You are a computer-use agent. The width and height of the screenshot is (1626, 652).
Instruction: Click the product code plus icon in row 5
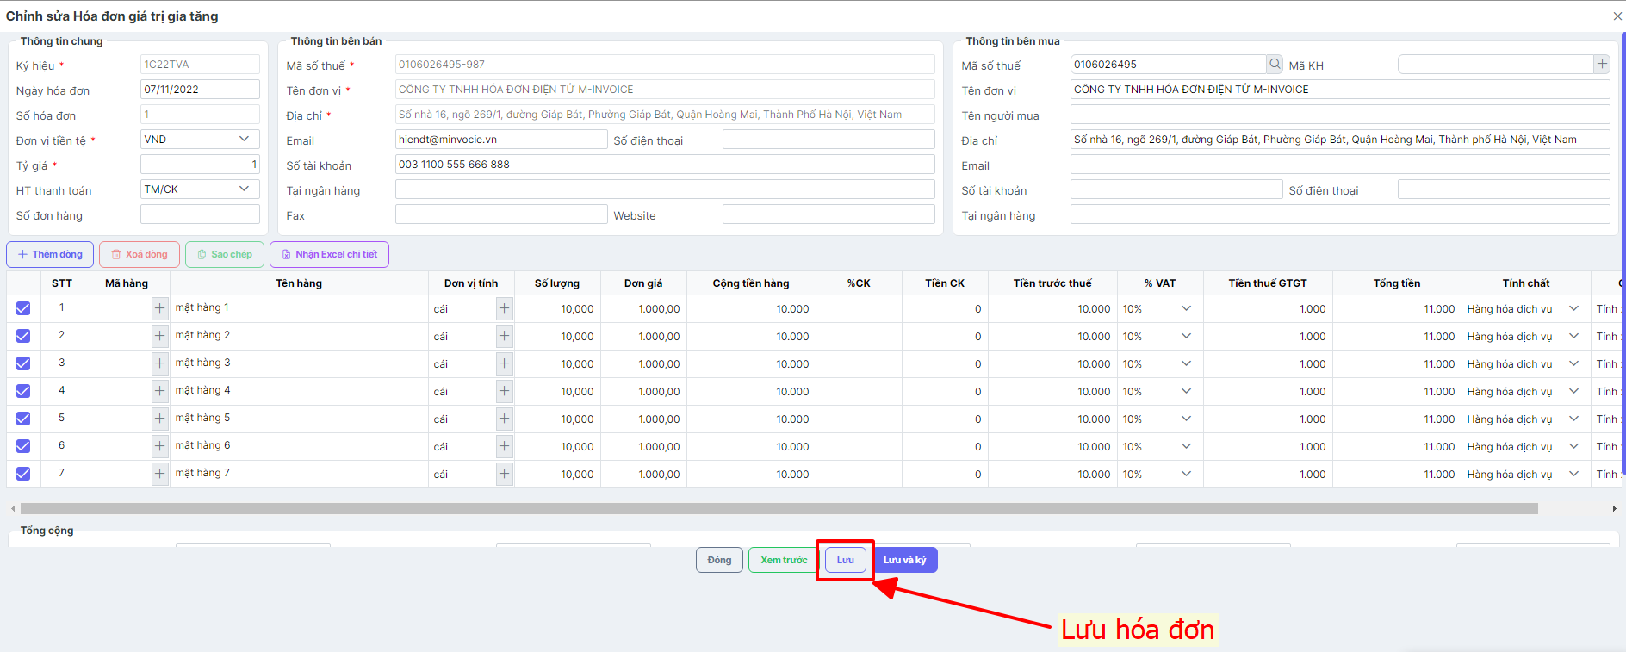pyautogui.click(x=159, y=419)
